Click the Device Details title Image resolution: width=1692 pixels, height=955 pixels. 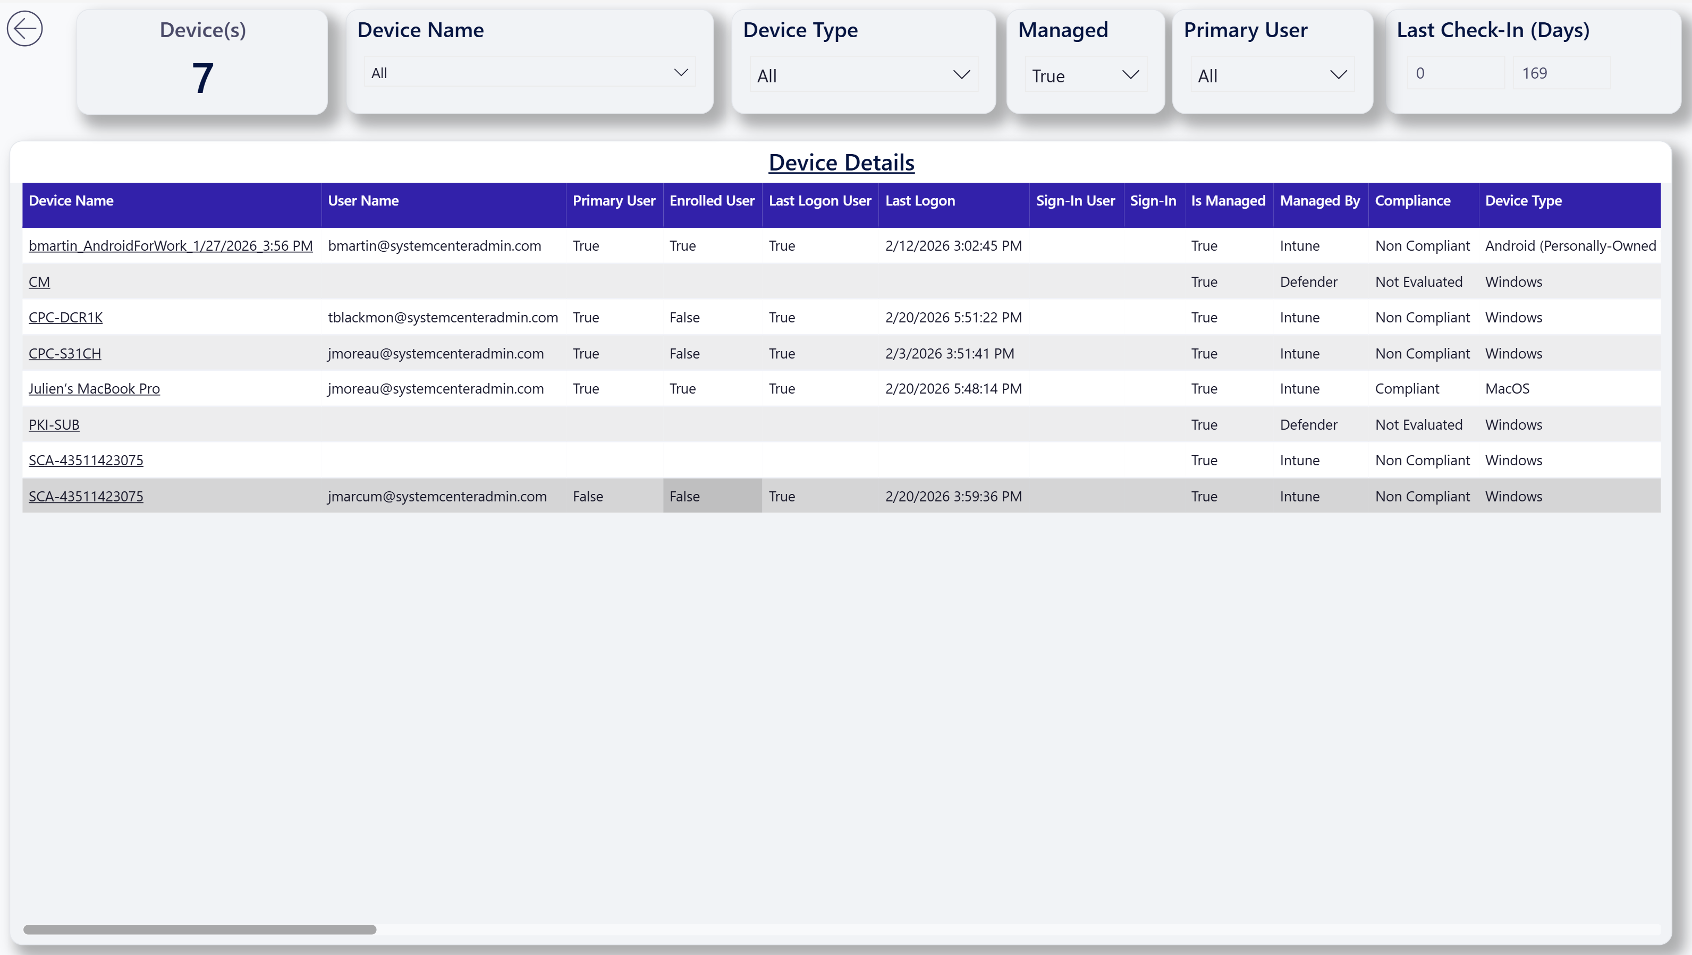tap(841, 163)
